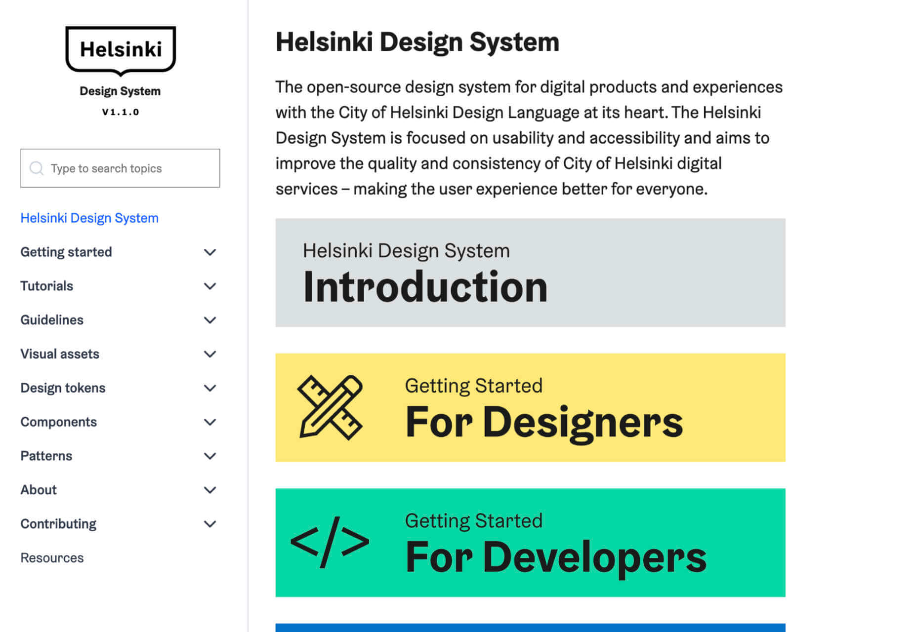Focus the Type to search topics field
The width and height of the screenshot is (917, 632).
(x=120, y=168)
